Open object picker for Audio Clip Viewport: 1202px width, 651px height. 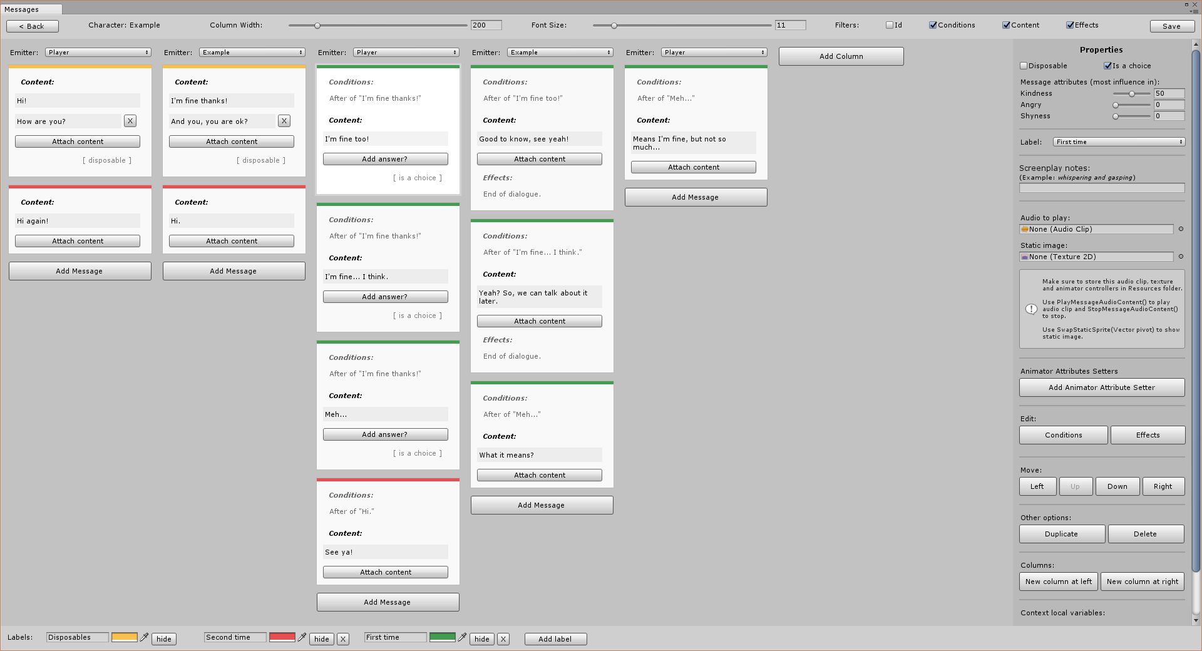coord(1181,229)
